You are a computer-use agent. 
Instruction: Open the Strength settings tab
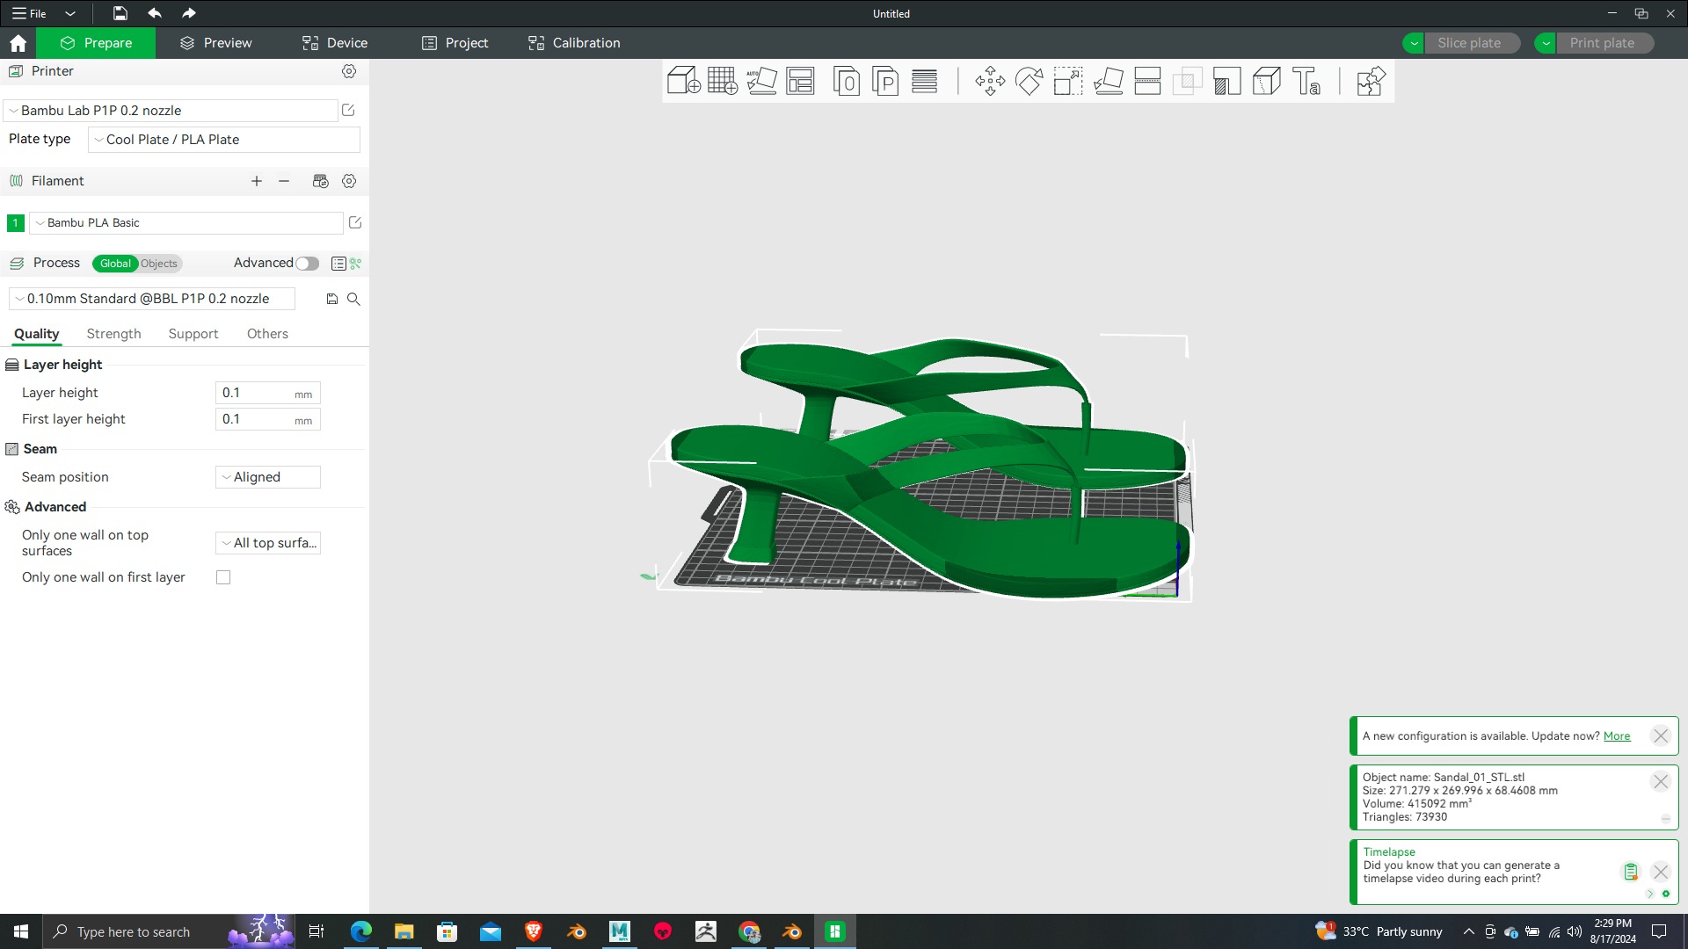(x=113, y=334)
